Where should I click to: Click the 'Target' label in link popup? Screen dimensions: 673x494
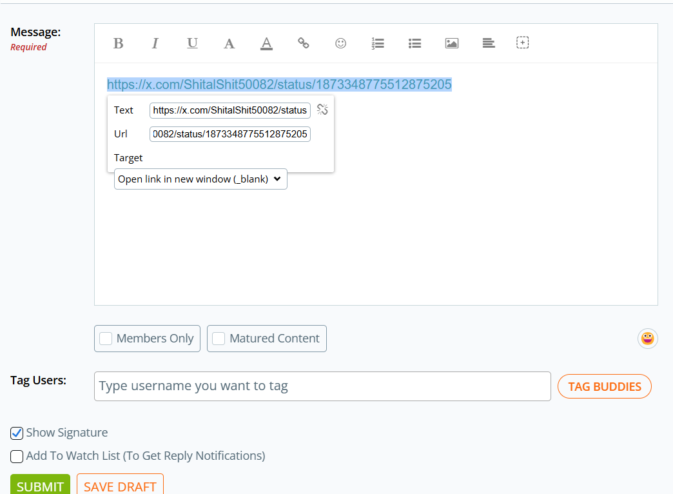pyautogui.click(x=128, y=158)
